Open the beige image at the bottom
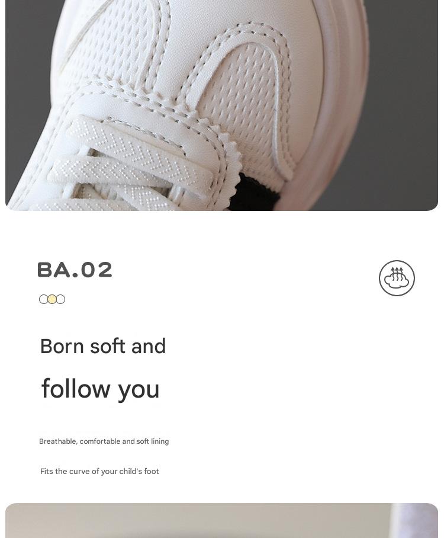This screenshot has width=444, height=538. (222, 520)
